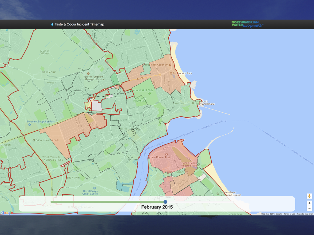Select Arbeia Roman Fort marker
Image resolution: width=314 pixels, height=235 pixels.
[167, 154]
